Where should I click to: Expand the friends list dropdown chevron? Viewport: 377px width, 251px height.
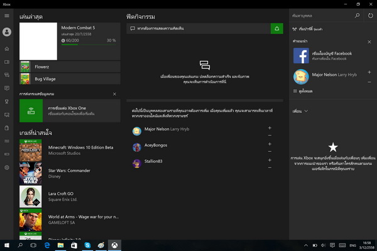[x=305, y=110]
